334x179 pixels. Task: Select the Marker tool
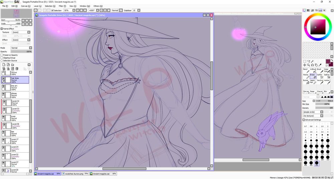pos(306,76)
